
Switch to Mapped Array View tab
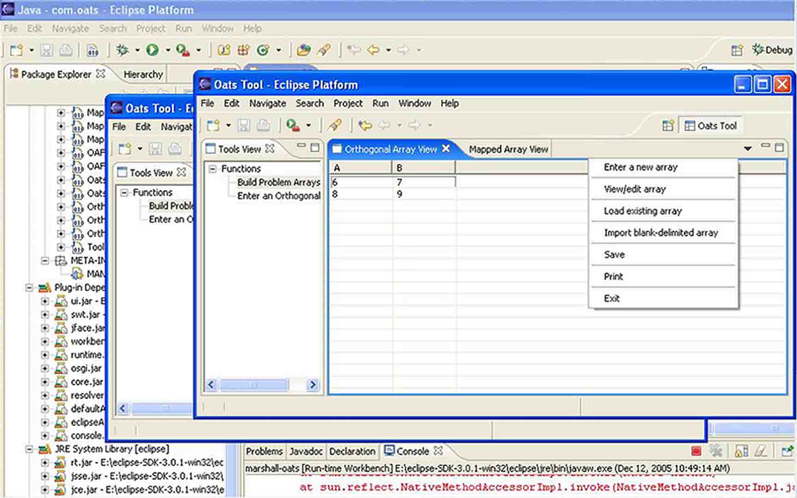click(x=508, y=149)
